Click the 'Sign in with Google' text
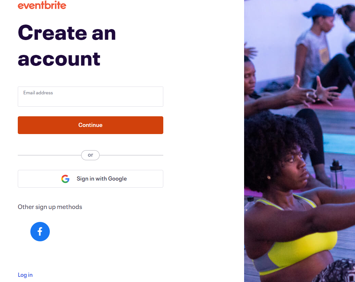This screenshot has height=282, width=355. (102, 179)
